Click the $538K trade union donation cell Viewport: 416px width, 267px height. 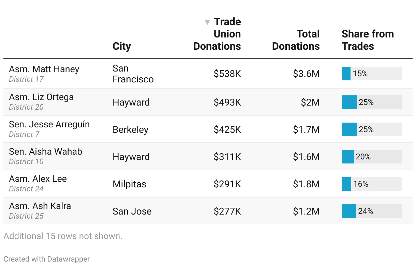coord(227,74)
